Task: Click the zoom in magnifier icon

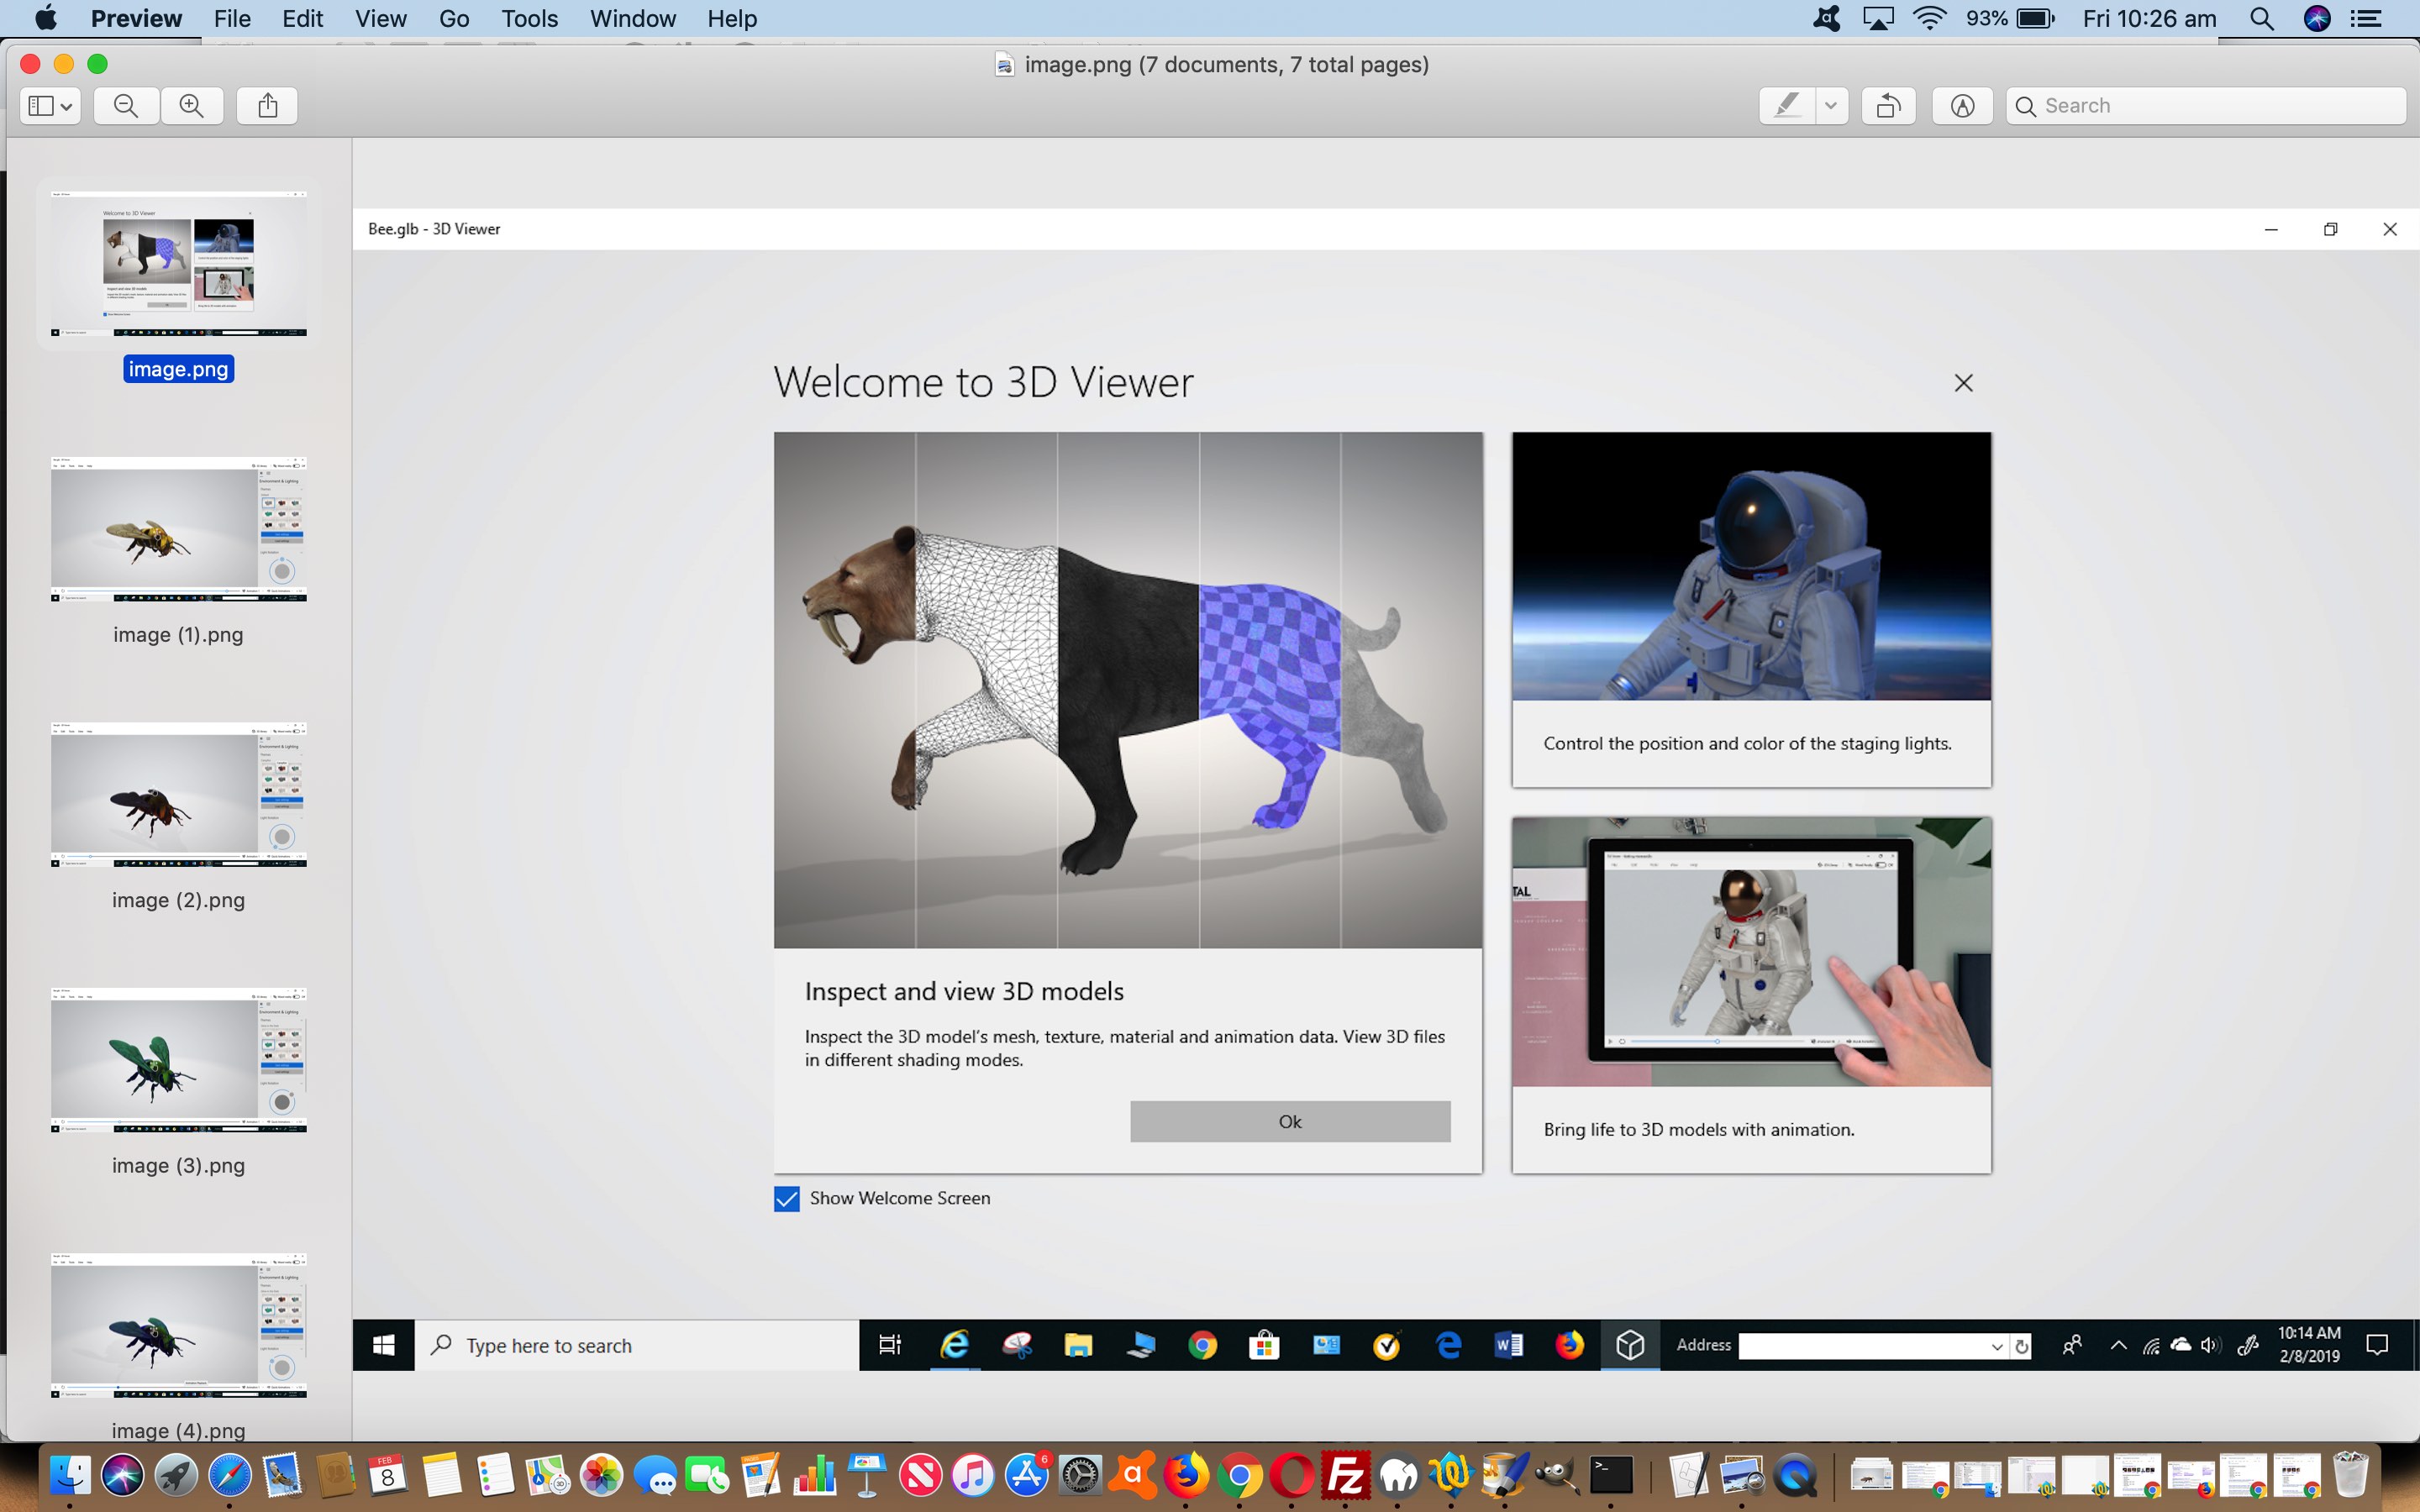Action: [x=190, y=106]
